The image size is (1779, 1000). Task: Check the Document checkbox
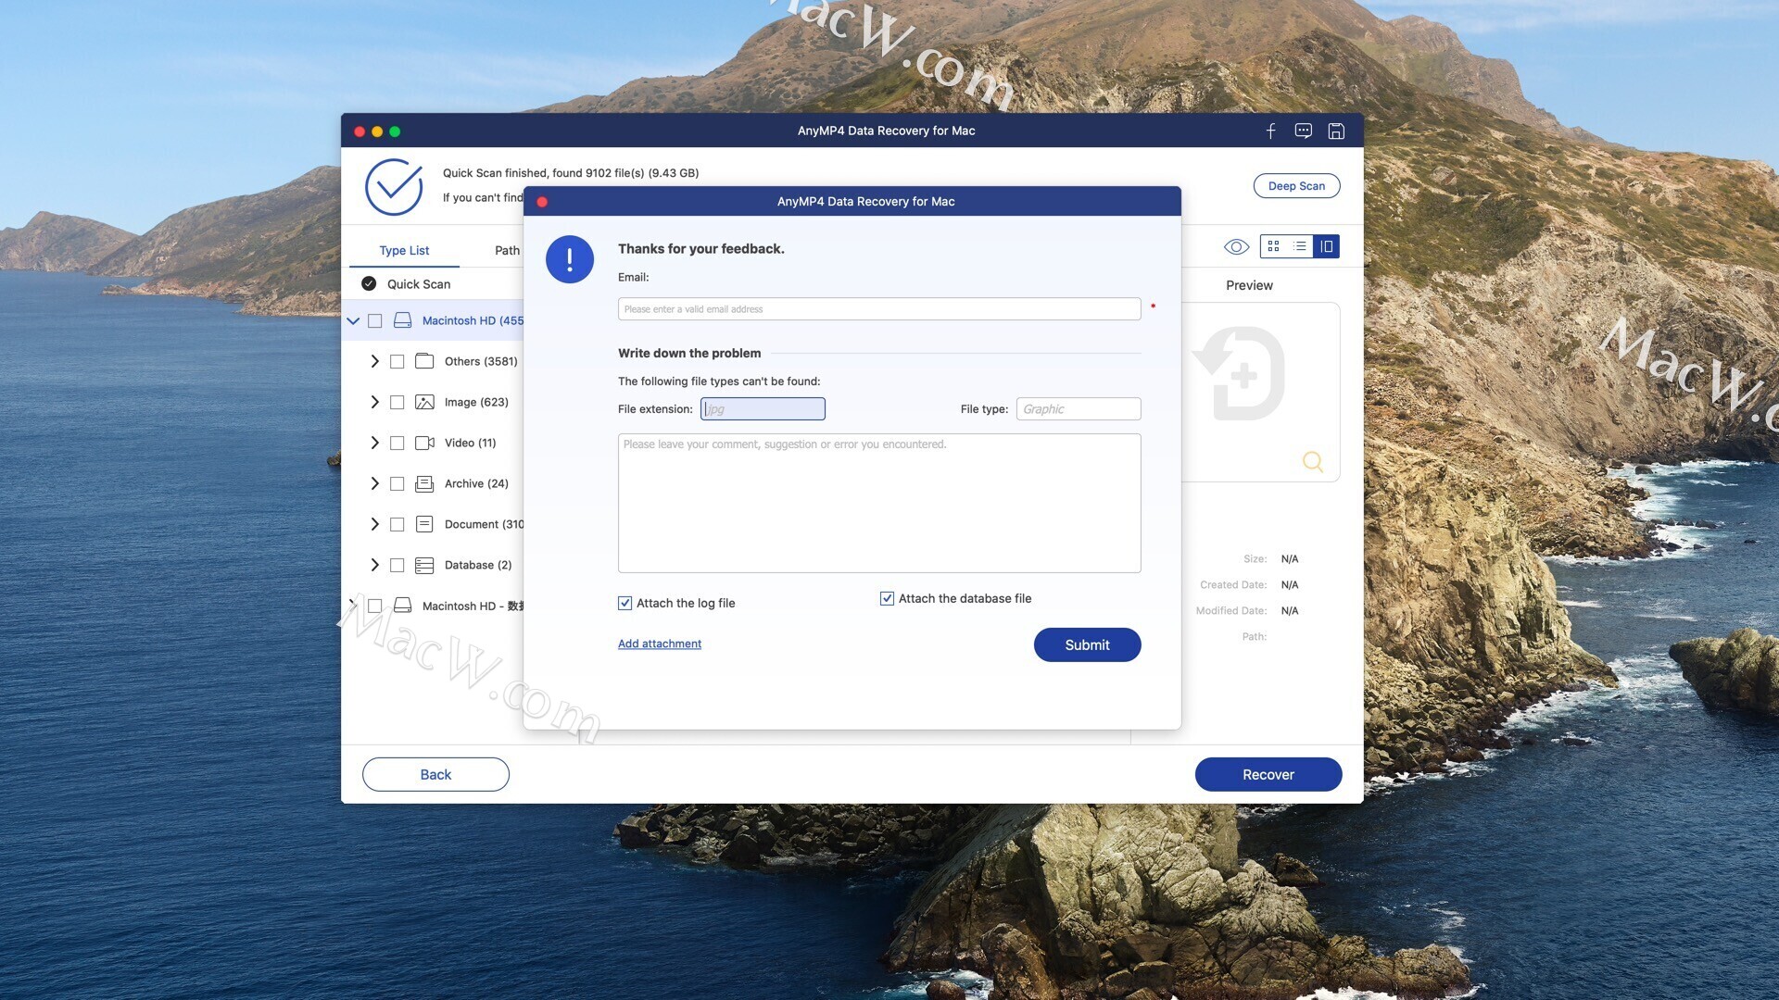397,524
